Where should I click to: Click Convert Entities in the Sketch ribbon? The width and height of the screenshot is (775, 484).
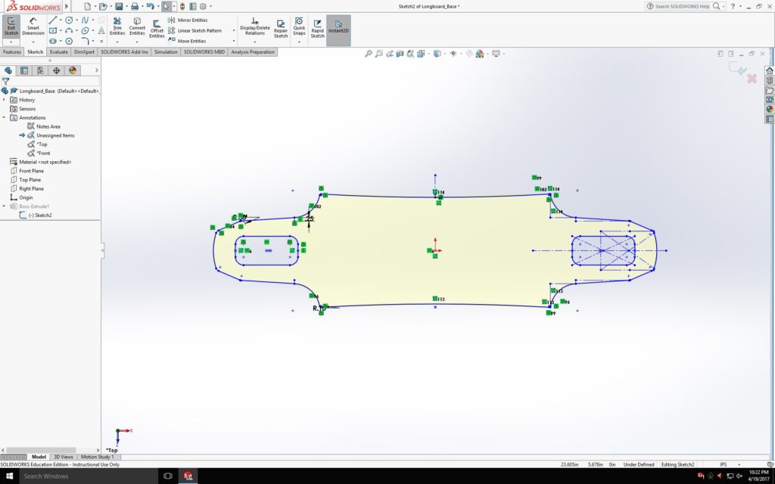point(137,27)
